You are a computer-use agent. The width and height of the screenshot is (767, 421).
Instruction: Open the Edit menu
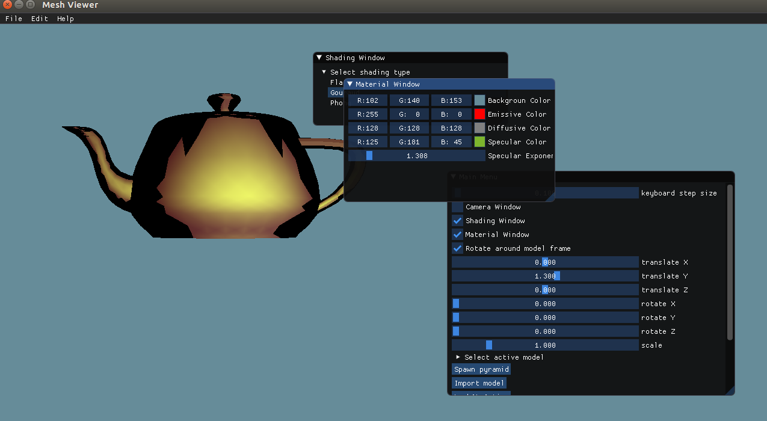pos(40,19)
